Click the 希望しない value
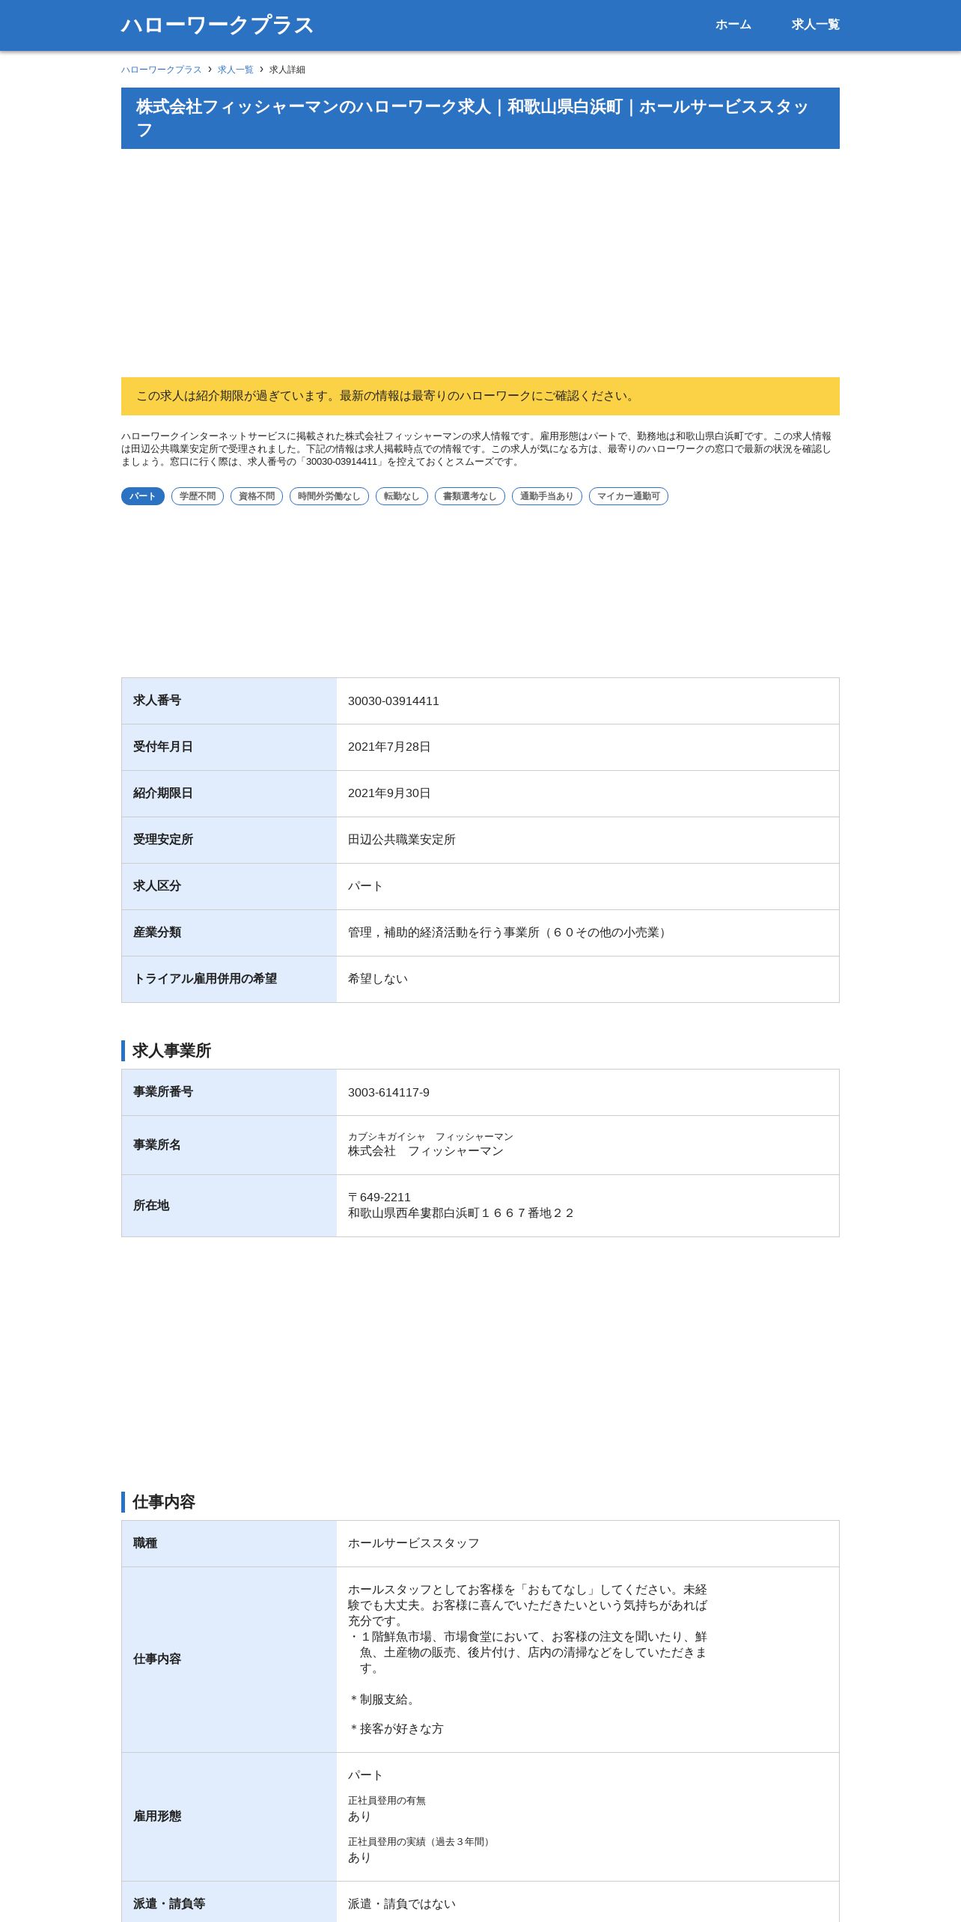Viewport: 961px width, 1922px height. point(378,979)
